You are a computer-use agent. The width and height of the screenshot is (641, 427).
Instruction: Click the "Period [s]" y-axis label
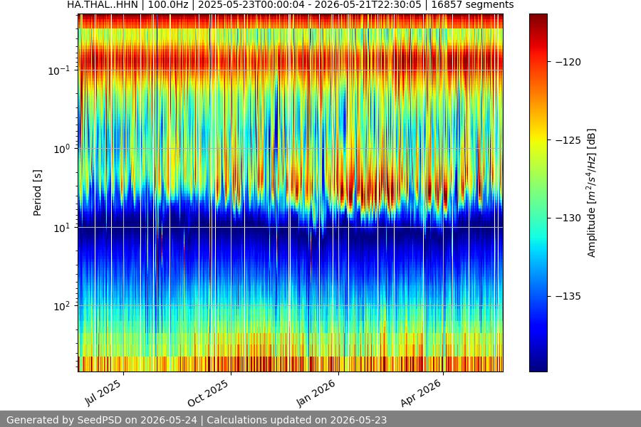coord(37,193)
